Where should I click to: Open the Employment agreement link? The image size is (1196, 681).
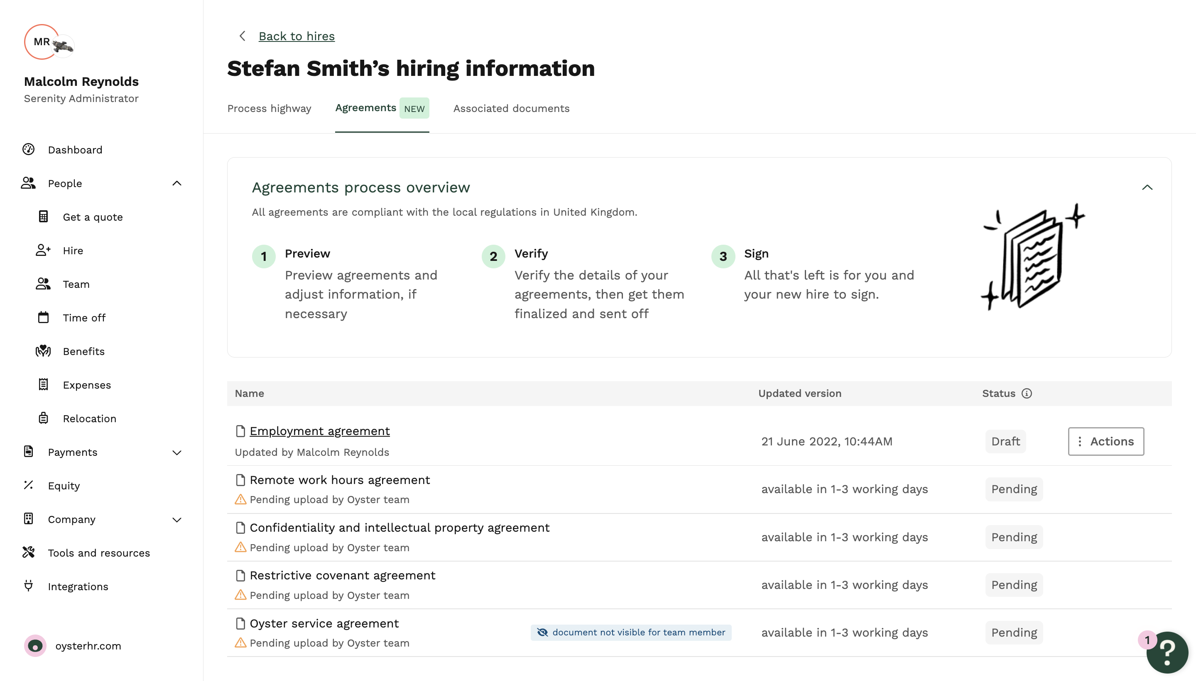point(319,431)
